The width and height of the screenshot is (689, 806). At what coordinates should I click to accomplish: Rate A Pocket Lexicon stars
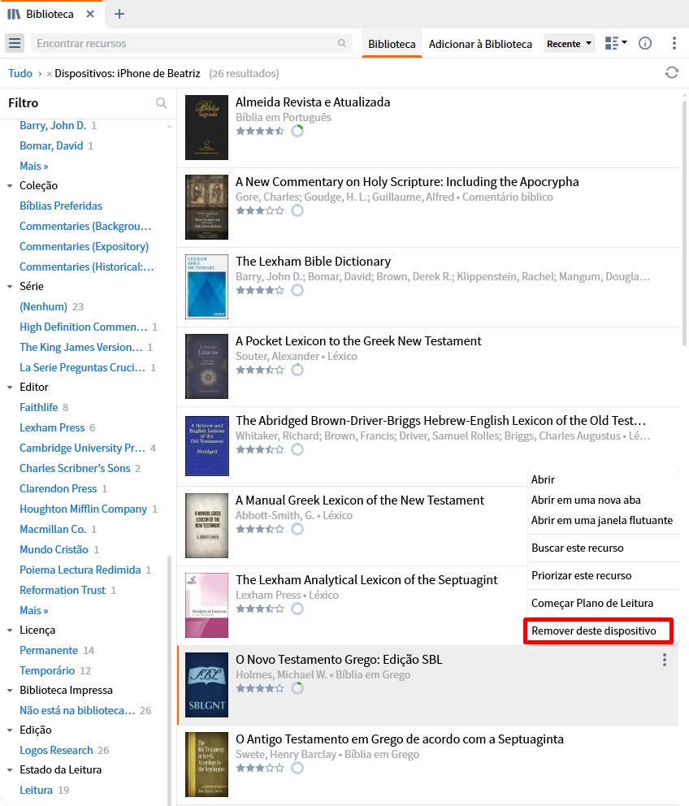[260, 370]
